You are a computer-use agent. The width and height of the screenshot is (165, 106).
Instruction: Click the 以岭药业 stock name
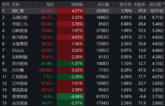point(20,31)
